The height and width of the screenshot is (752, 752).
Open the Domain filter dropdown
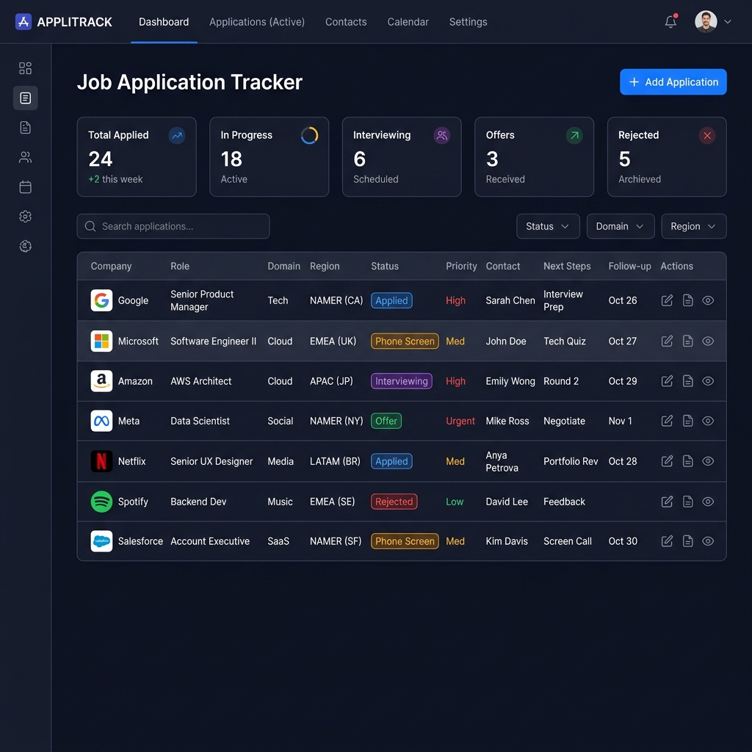620,226
